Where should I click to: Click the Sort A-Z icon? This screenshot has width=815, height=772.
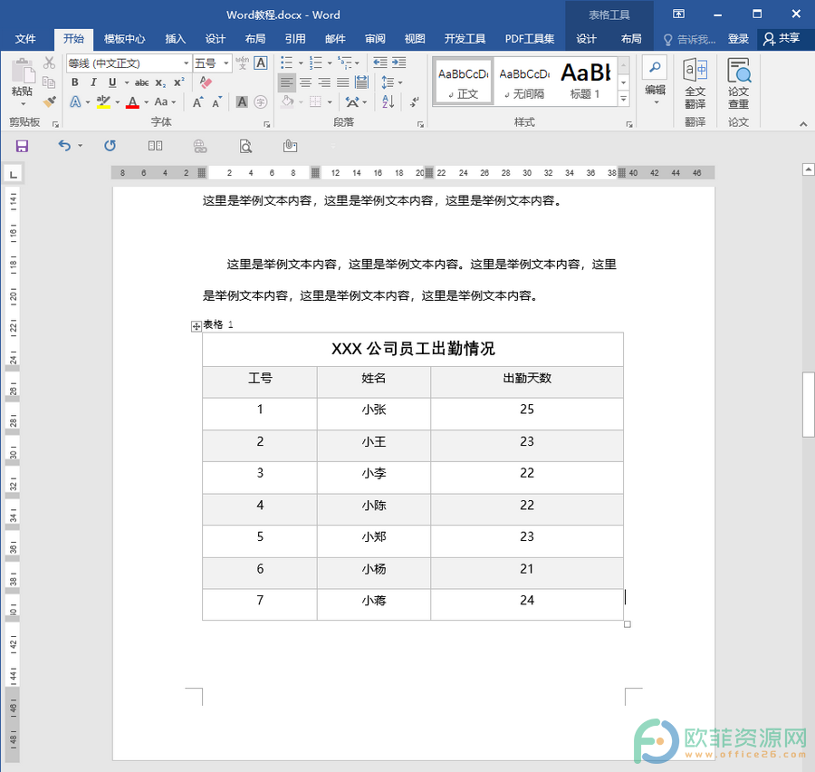click(x=388, y=102)
